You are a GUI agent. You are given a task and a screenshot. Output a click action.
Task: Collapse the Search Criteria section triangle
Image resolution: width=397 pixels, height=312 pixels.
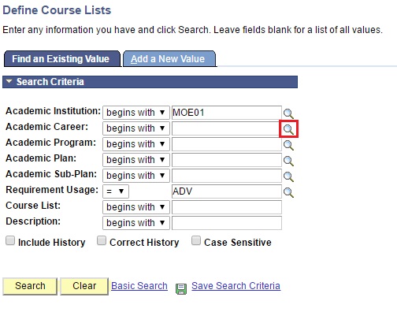point(9,81)
